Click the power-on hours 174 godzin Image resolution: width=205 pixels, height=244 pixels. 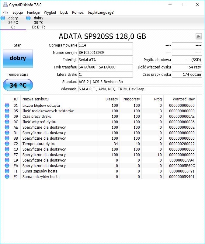(x=187, y=75)
